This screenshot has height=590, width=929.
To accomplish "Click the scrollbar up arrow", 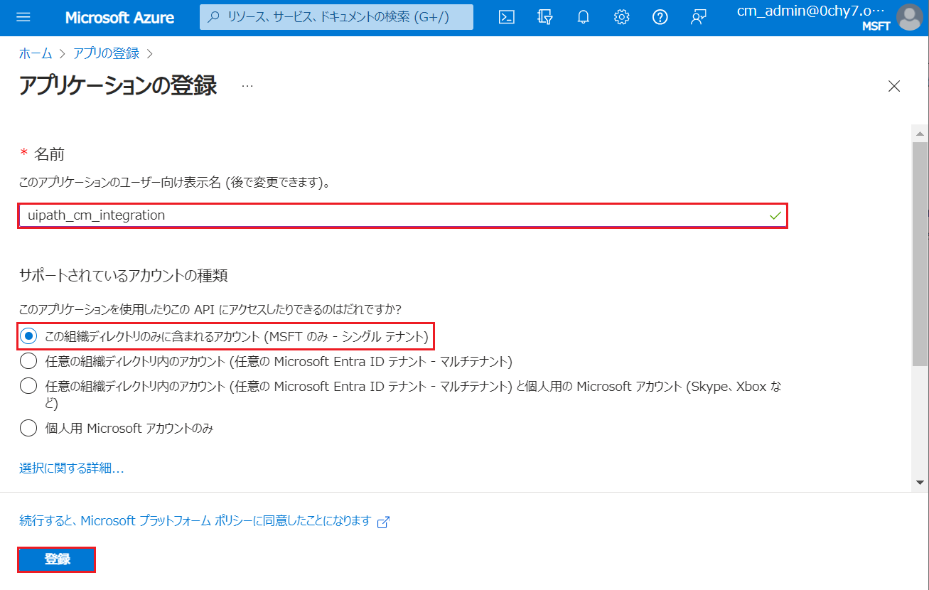I will click(920, 134).
